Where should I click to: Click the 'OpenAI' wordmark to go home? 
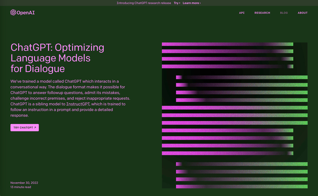(x=25, y=12)
